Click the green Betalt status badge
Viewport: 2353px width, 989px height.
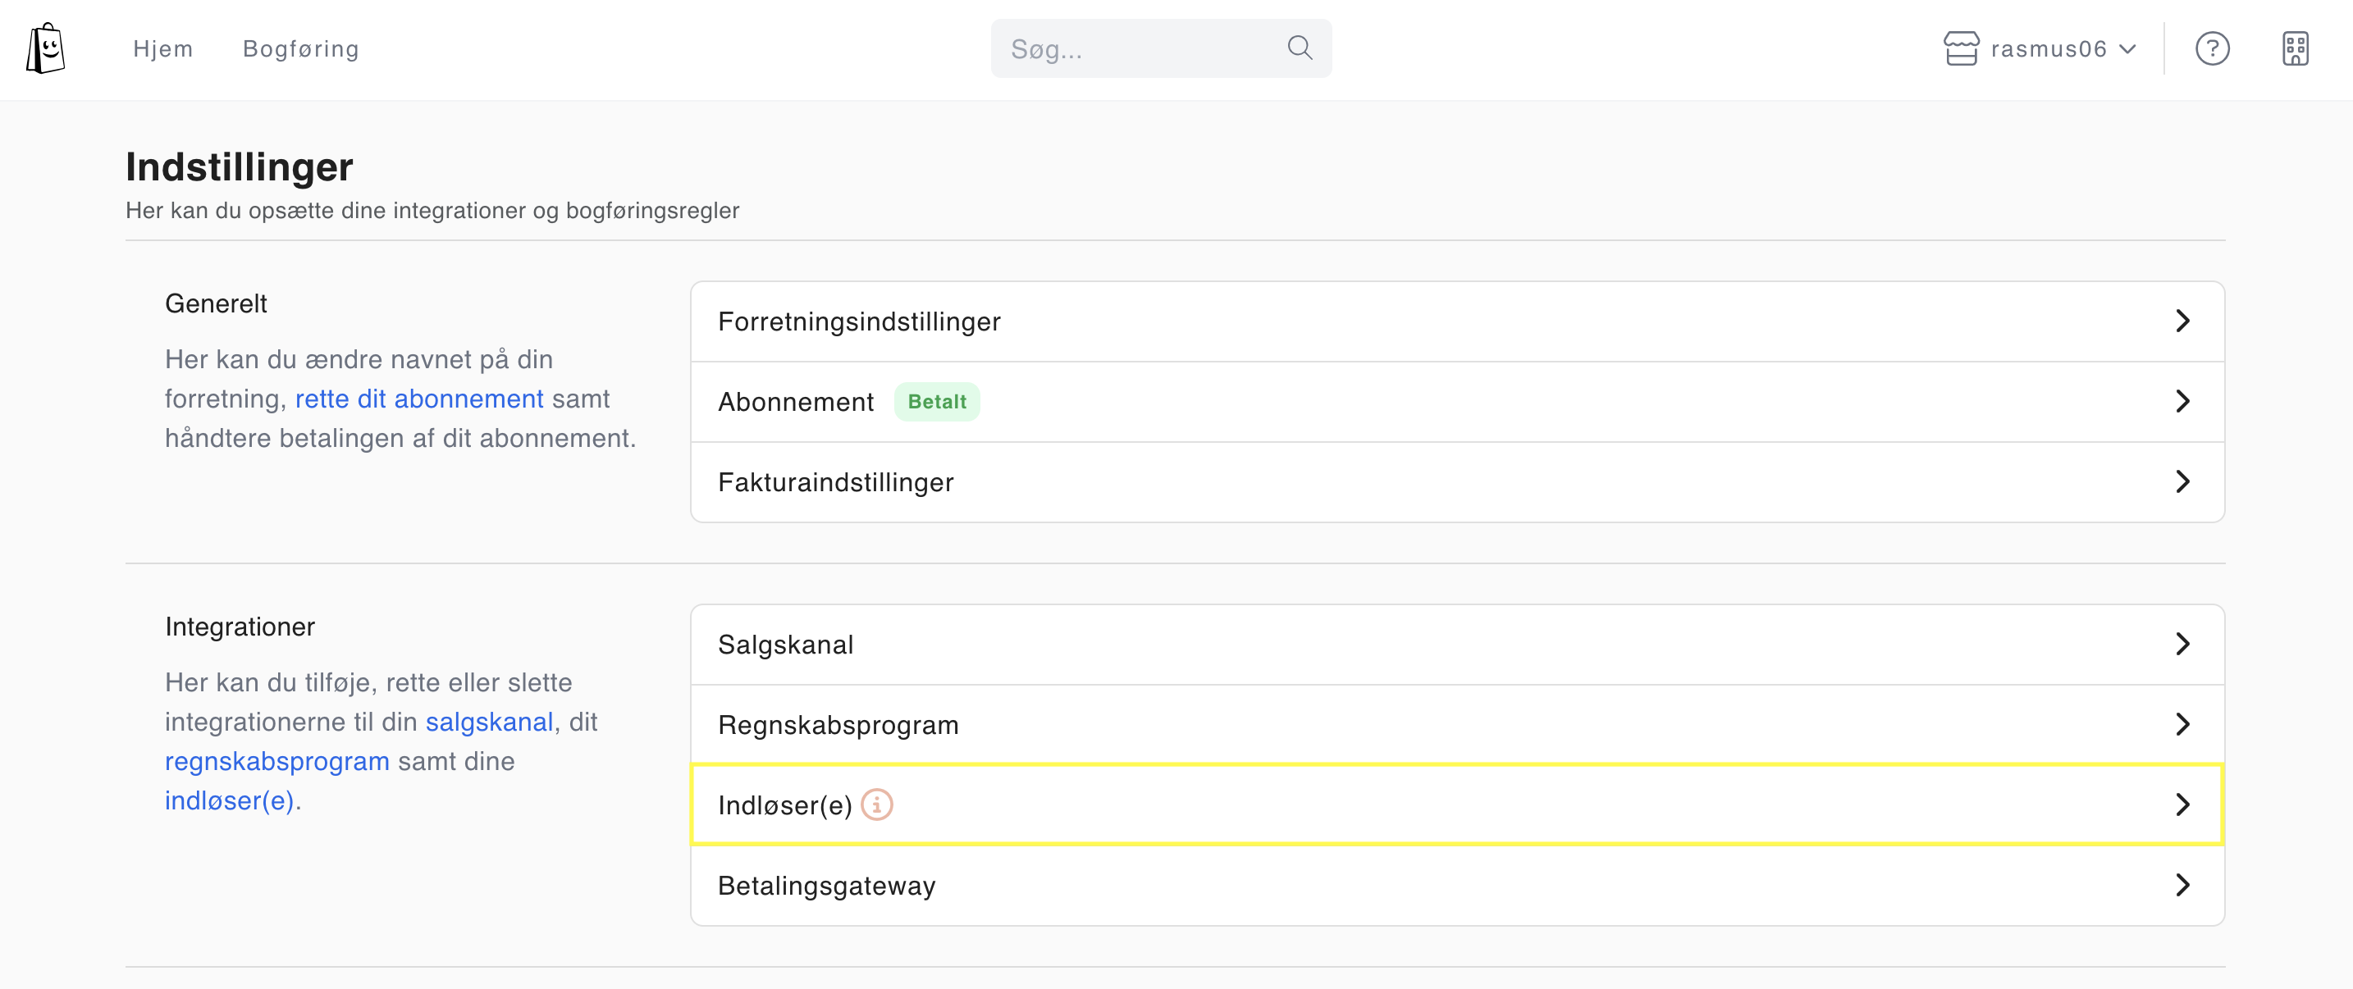coord(936,402)
